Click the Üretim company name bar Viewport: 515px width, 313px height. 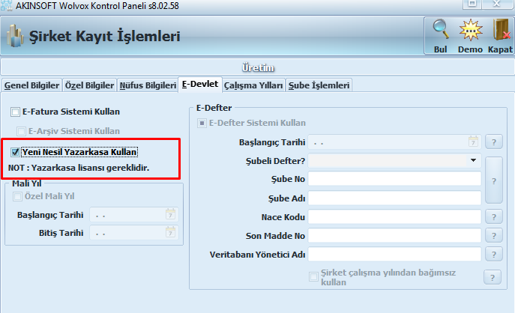[258, 67]
